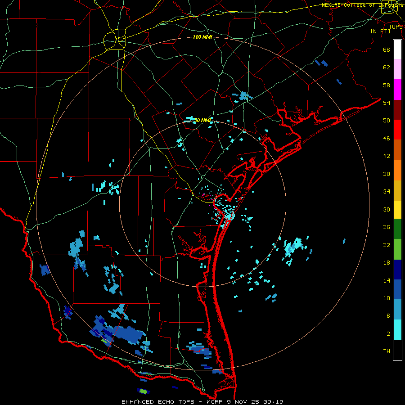Image resolution: width=405 pixels, height=405 pixels.
Task: Click the '30' legend value
Action: [387, 209]
